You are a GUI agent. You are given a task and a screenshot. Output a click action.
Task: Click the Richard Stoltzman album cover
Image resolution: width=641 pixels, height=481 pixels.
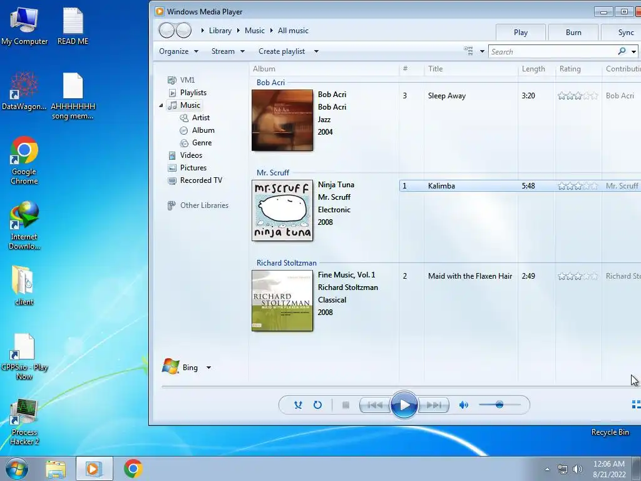coord(282,301)
